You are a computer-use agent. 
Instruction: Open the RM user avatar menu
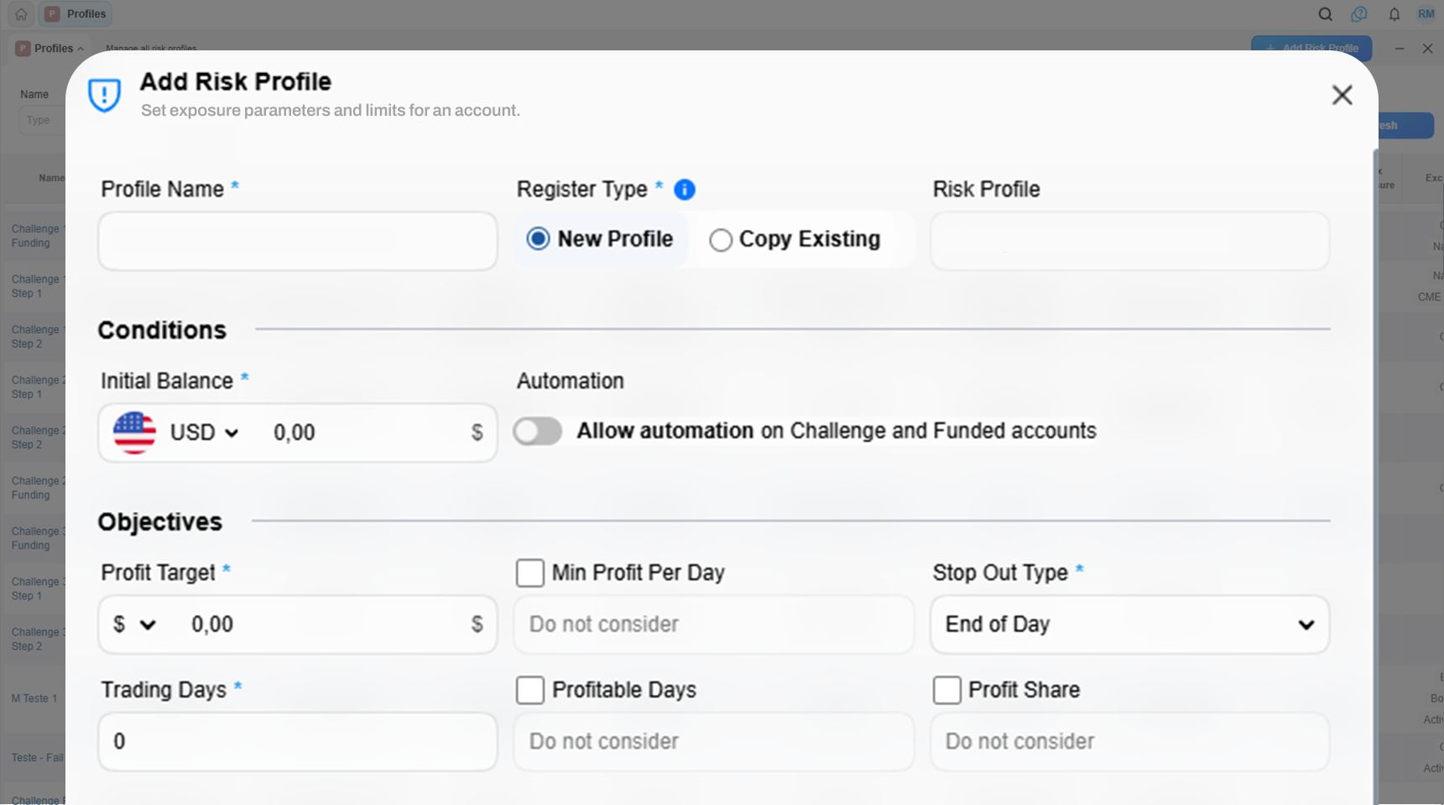(1426, 14)
